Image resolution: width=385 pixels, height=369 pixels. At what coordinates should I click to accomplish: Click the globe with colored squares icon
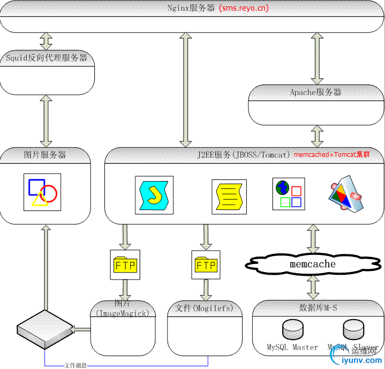click(x=289, y=194)
